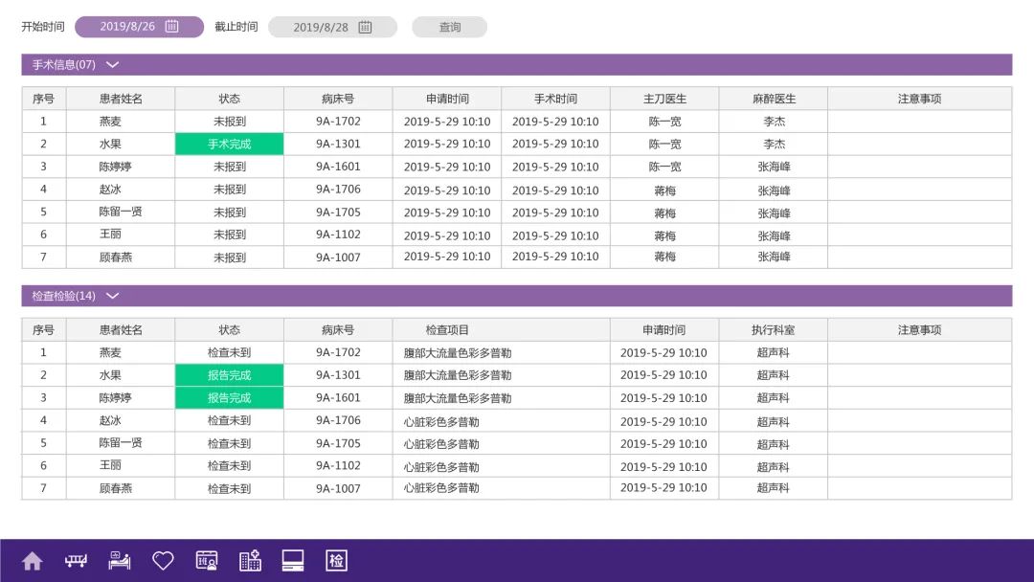Open the computer workstation icon
This screenshot has width=1034, height=582.
[292, 559]
